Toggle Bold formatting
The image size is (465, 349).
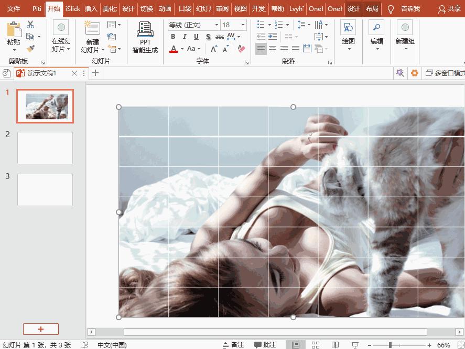tap(173, 37)
